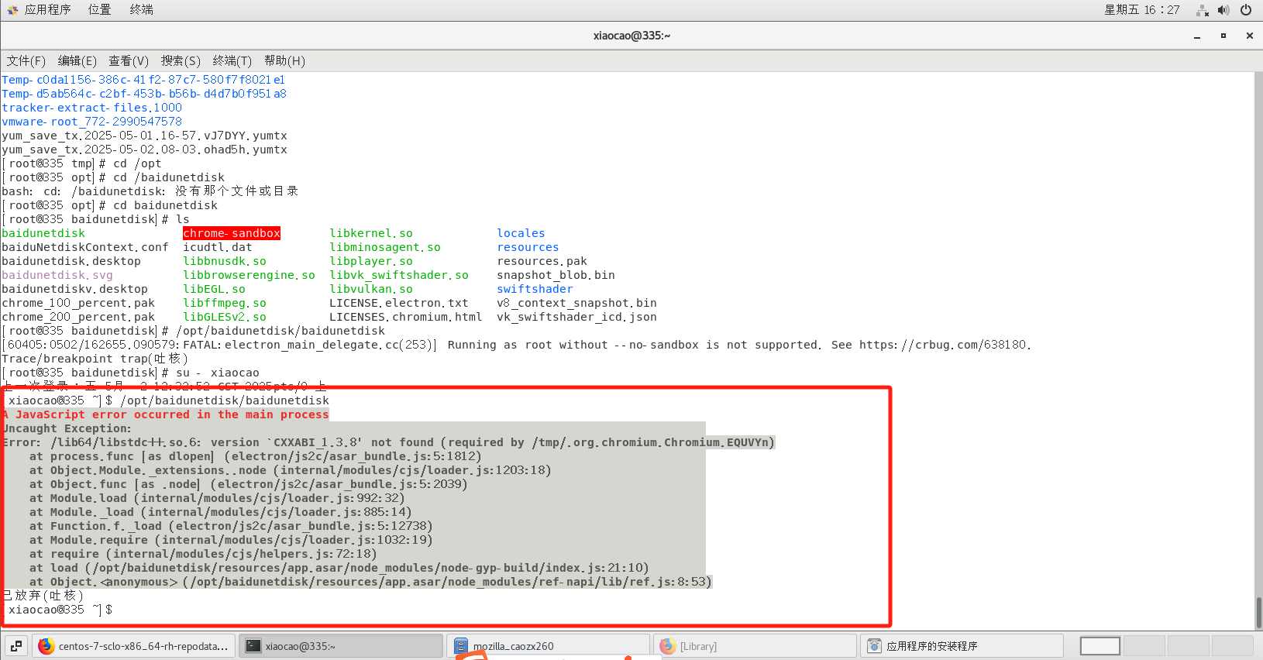Screen dimensions: 1263x660
Task: Click the su - xiaocao command line
Action: pyautogui.click(x=218, y=373)
